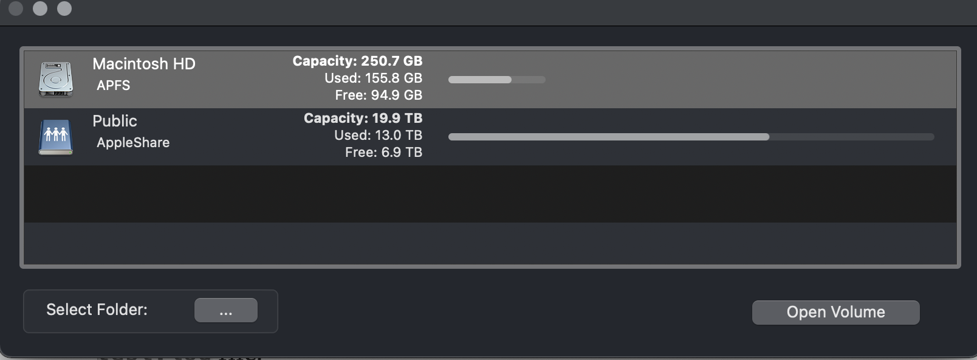Click the Public volume usage bar
This screenshot has height=360, width=977.
click(x=691, y=137)
